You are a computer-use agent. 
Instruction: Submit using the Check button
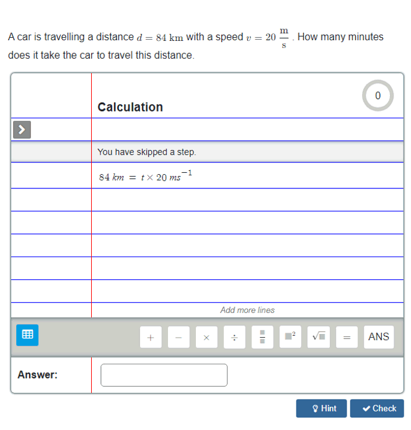tap(377, 408)
